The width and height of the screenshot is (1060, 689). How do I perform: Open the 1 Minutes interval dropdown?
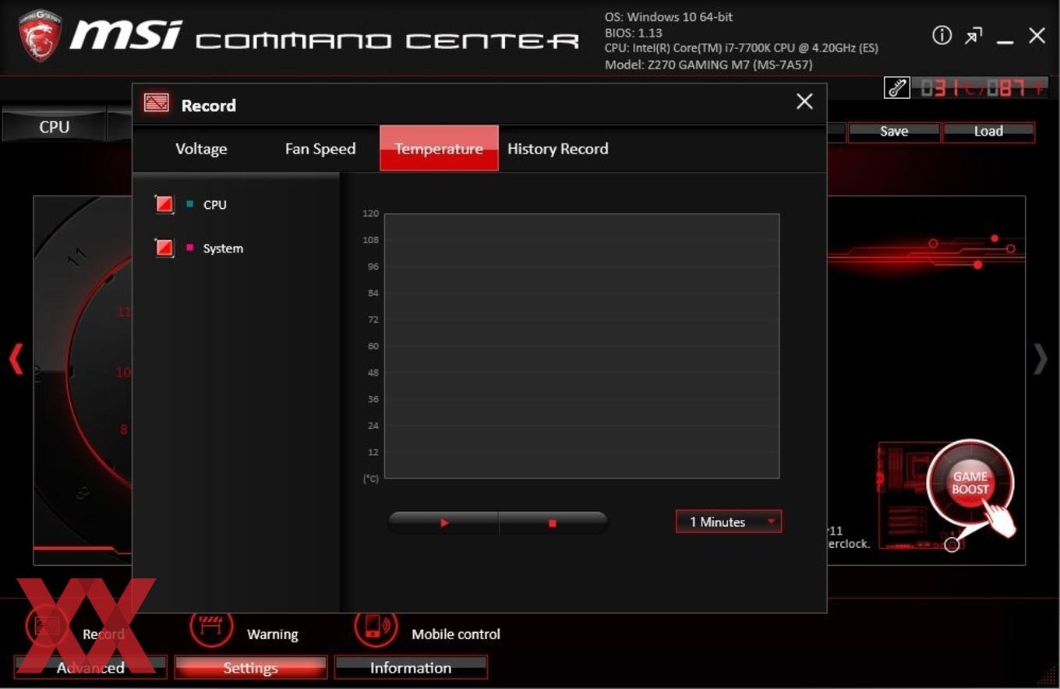click(729, 522)
